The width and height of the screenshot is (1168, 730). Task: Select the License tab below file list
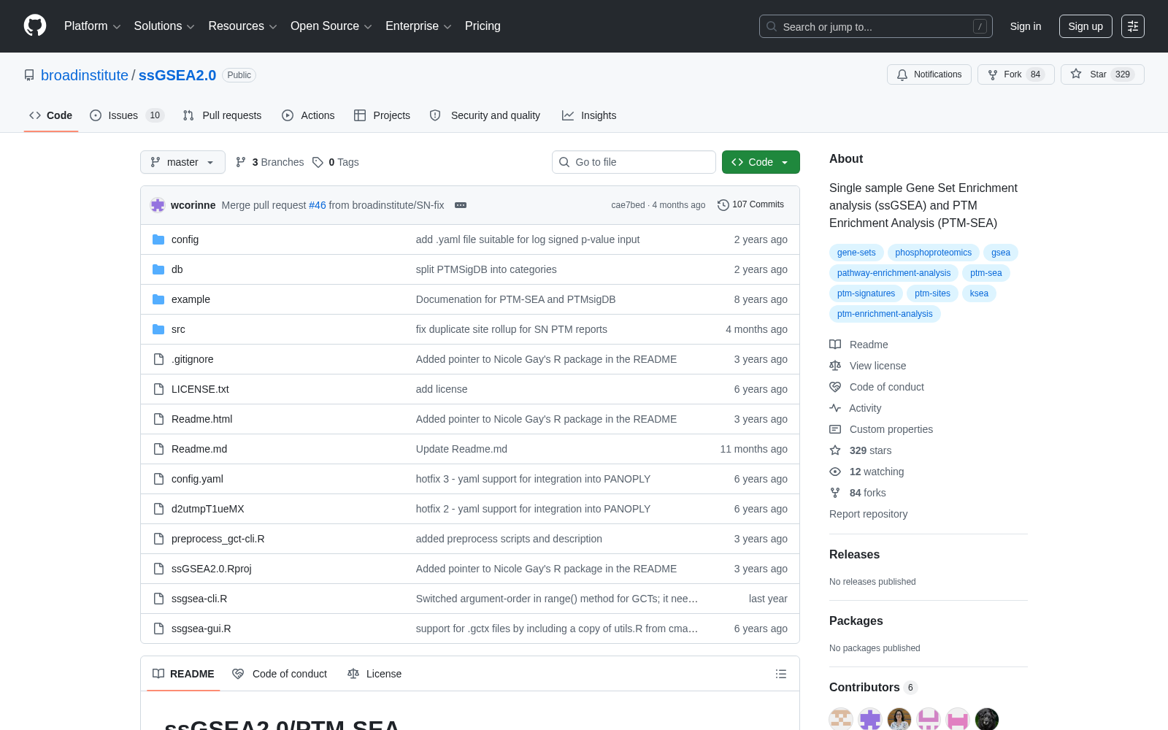click(x=374, y=674)
